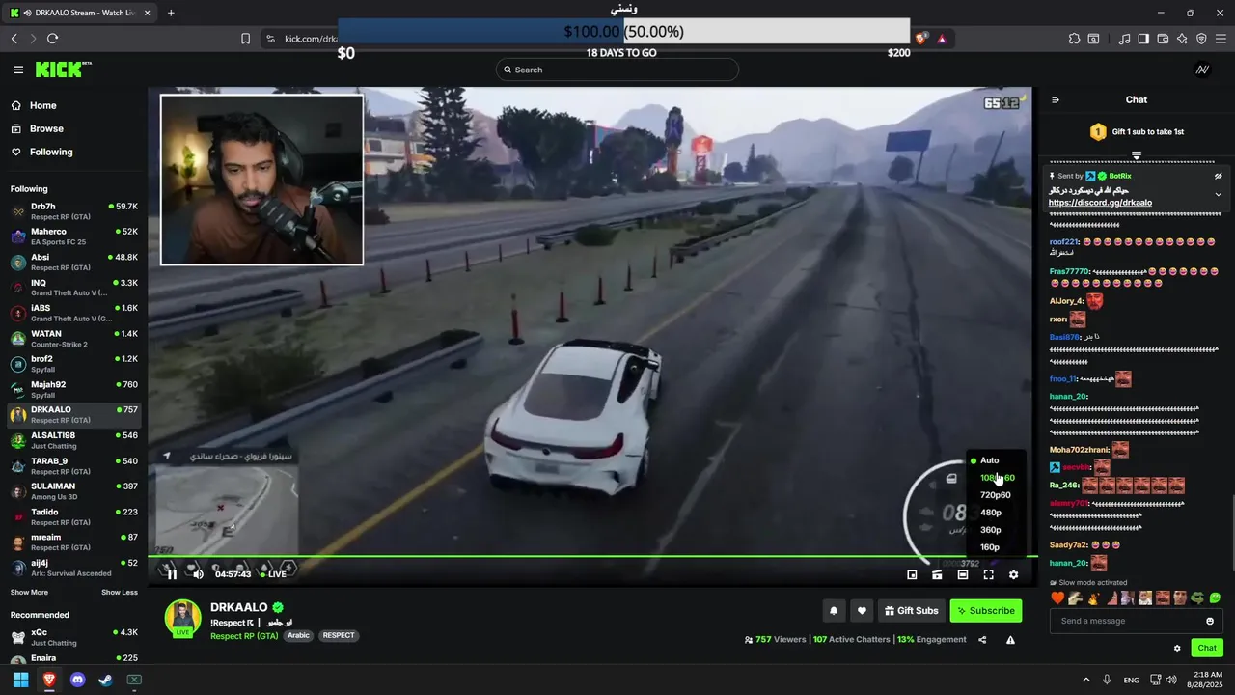Click the notification bell for DRKAALO
Screen dimensions: 1235x695
click(834, 611)
